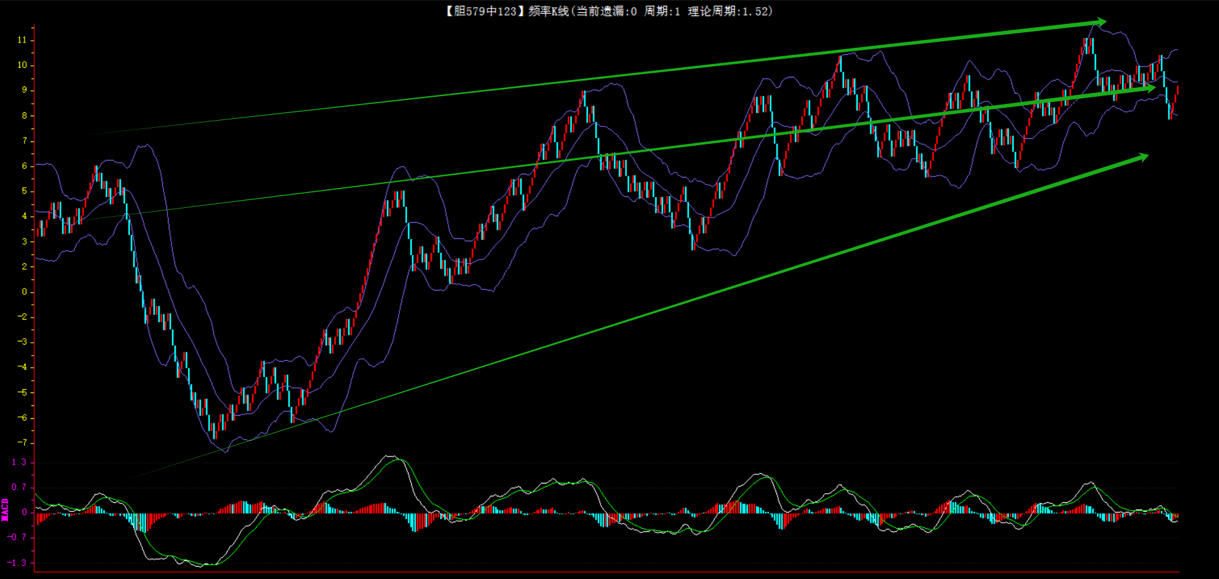Click the last red candlestick at right edge

pos(1178,90)
